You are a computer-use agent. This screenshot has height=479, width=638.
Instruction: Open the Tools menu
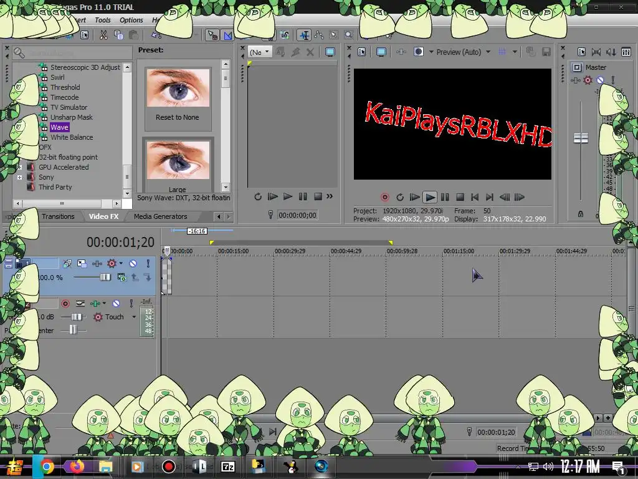pos(103,20)
